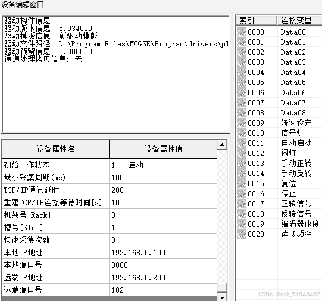Click the 设备属性值 column header
This screenshot has width=322, height=301.
[x=163, y=149]
